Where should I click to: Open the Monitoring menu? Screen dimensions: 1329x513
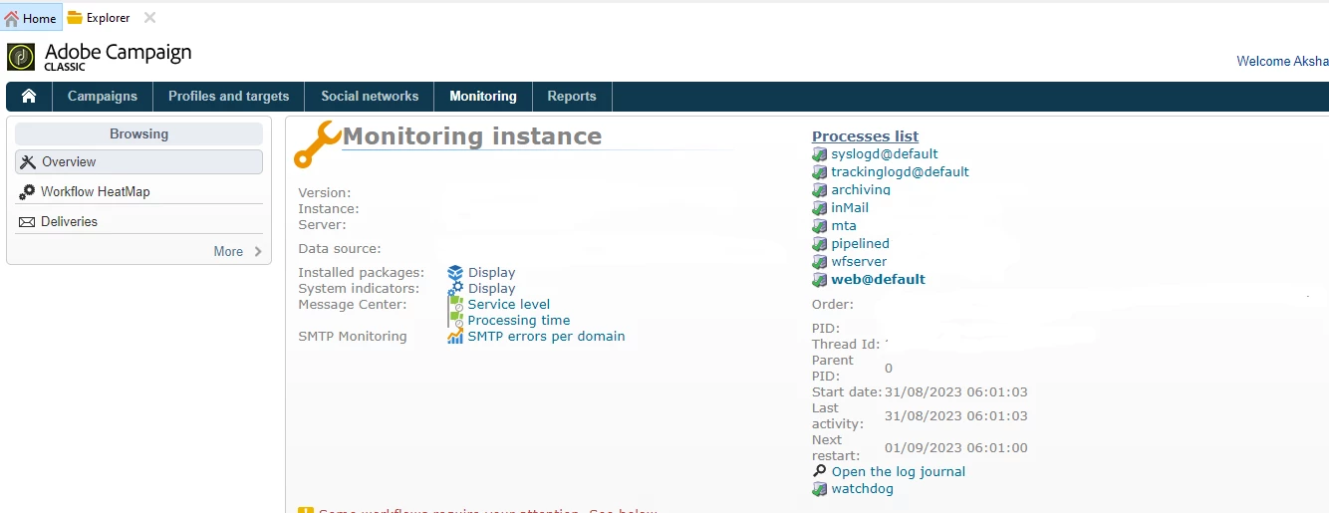point(483,97)
